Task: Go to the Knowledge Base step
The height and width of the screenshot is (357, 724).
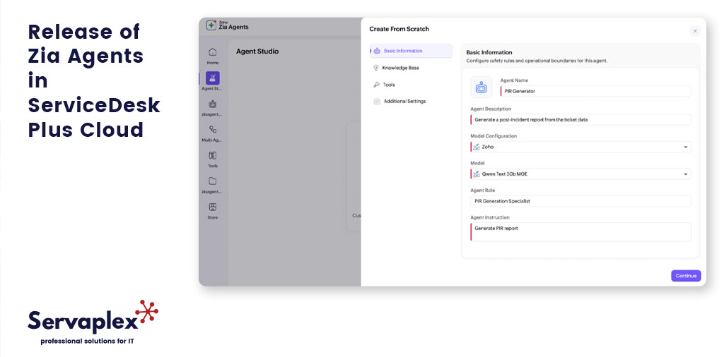Action: tap(397, 68)
